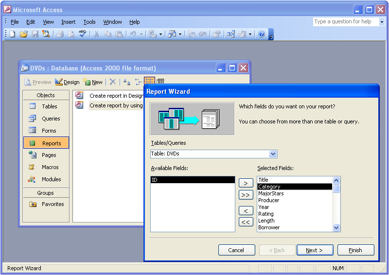Open the Tables/Queries dropdown arrow

click(x=273, y=154)
